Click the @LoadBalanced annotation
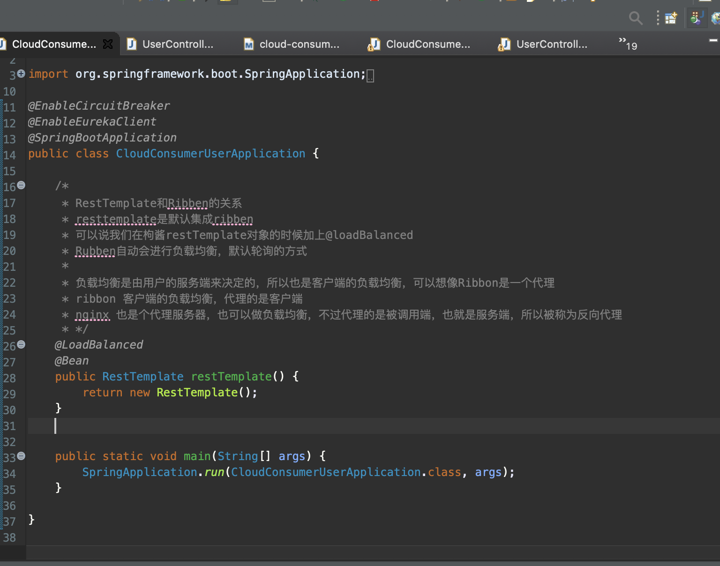 pos(99,345)
